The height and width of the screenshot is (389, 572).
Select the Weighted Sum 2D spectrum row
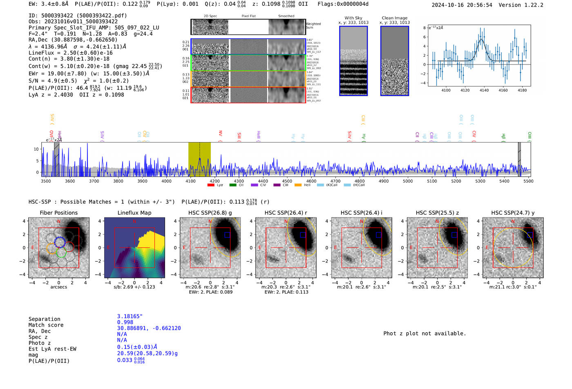pyautogui.click(x=248, y=27)
